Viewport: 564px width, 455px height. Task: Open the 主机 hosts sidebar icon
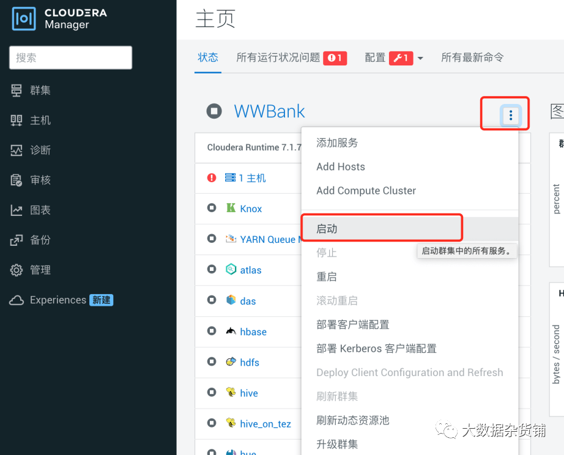click(16, 120)
